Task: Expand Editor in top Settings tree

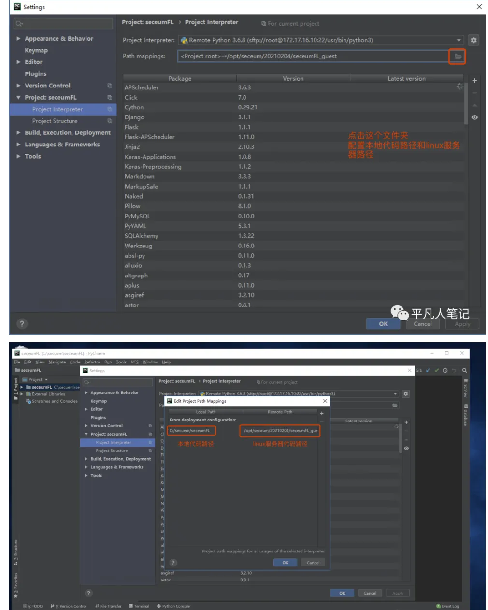Action: [x=18, y=62]
